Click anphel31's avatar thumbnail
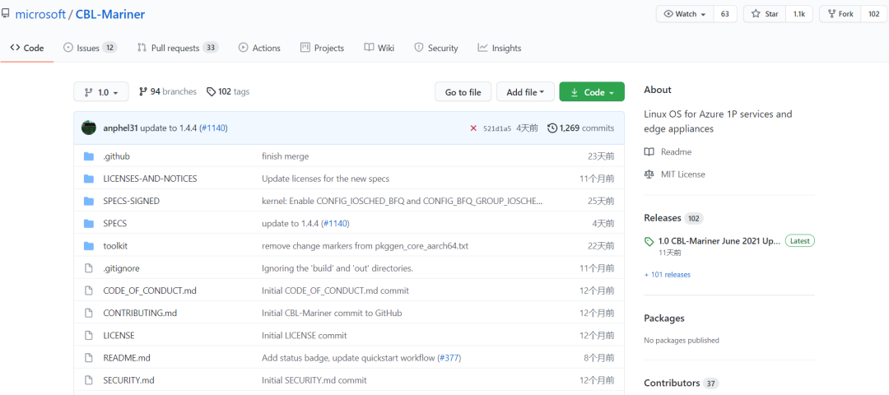Screen dimensions: 889x395 click(x=89, y=128)
